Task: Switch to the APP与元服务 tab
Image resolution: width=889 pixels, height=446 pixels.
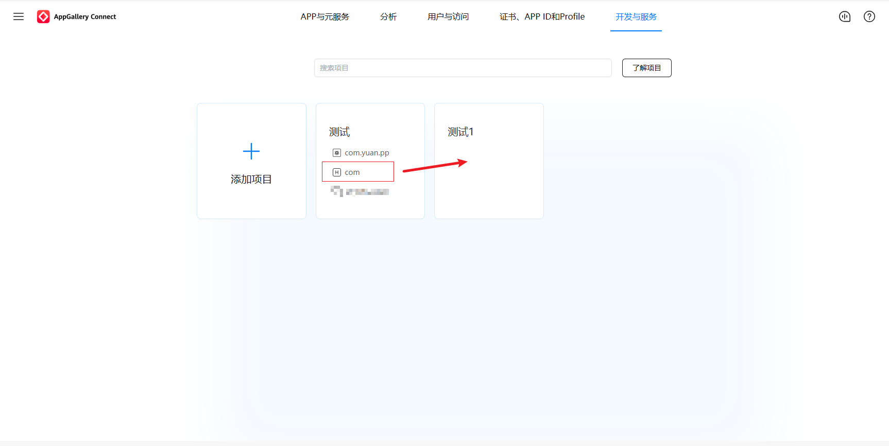Action: (x=324, y=16)
